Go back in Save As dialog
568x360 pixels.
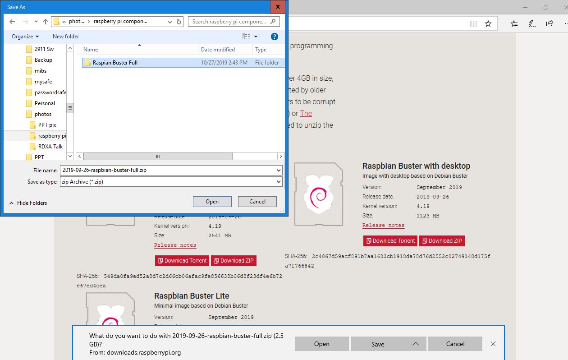point(12,22)
